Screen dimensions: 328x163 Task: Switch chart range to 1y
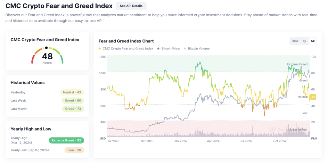[x=304, y=41]
